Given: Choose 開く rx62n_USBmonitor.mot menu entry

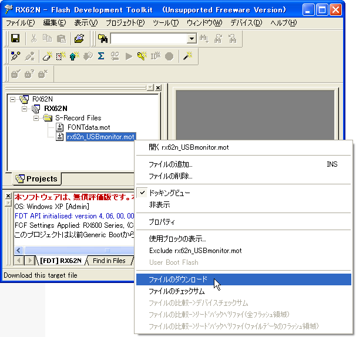Looking at the screenshot, I should (244, 147).
